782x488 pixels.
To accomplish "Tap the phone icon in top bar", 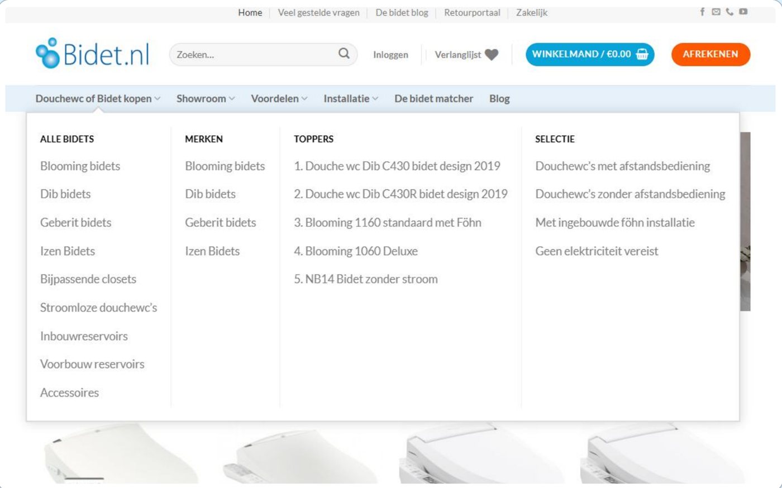I will click(x=729, y=12).
